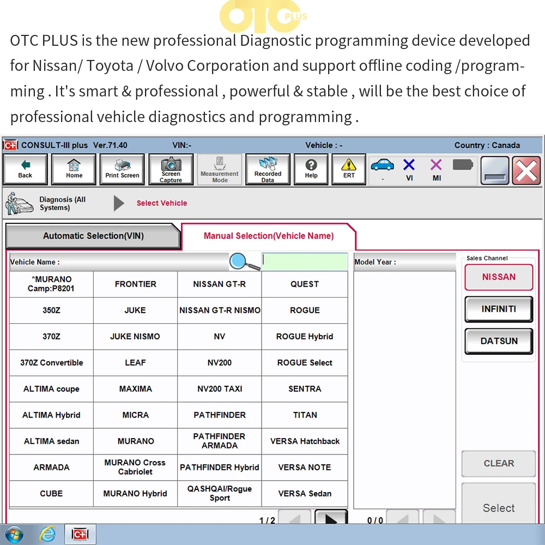
Task: Go to next model year page
Action: [x=439, y=517]
